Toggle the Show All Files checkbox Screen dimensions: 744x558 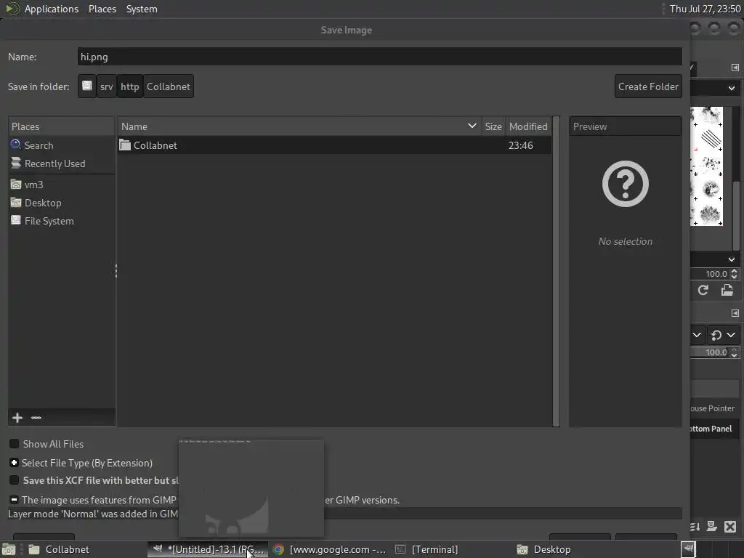(15, 444)
